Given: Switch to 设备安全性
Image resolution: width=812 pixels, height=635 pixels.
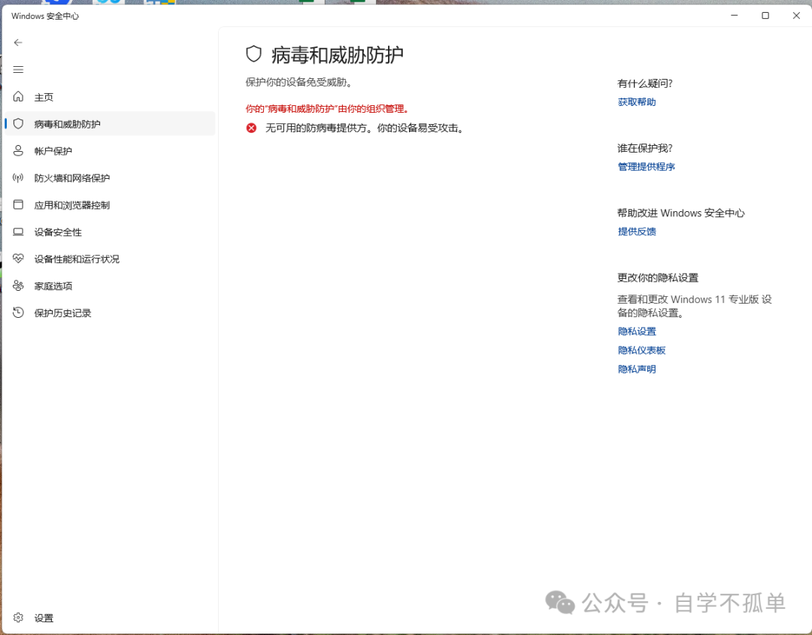Looking at the screenshot, I should point(110,232).
